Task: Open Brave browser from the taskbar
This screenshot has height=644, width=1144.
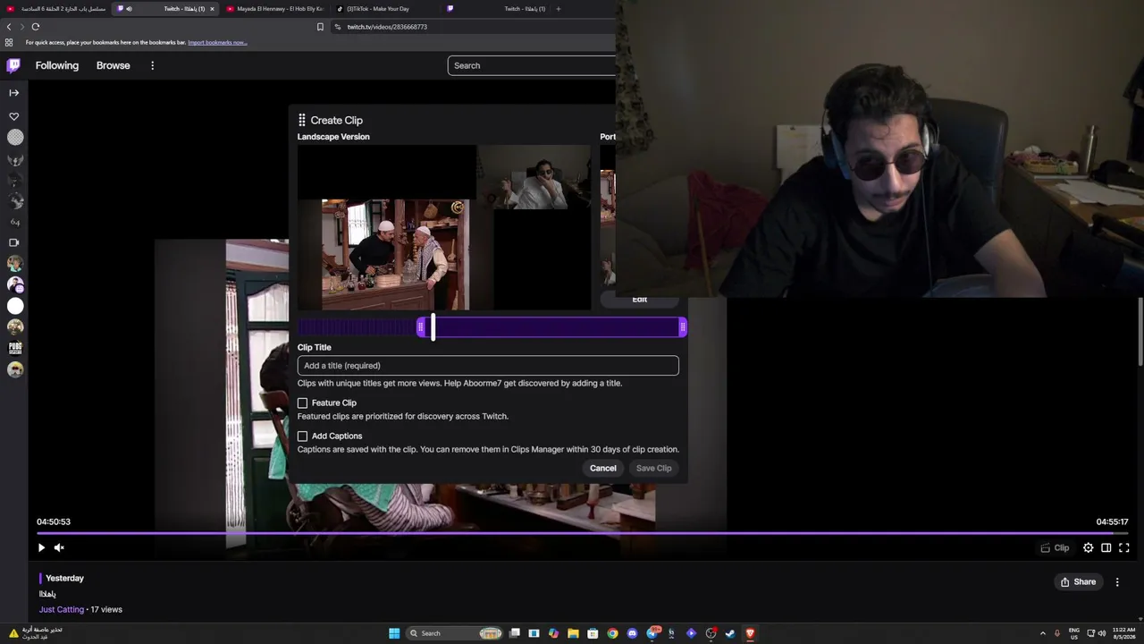Action: pos(750,633)
